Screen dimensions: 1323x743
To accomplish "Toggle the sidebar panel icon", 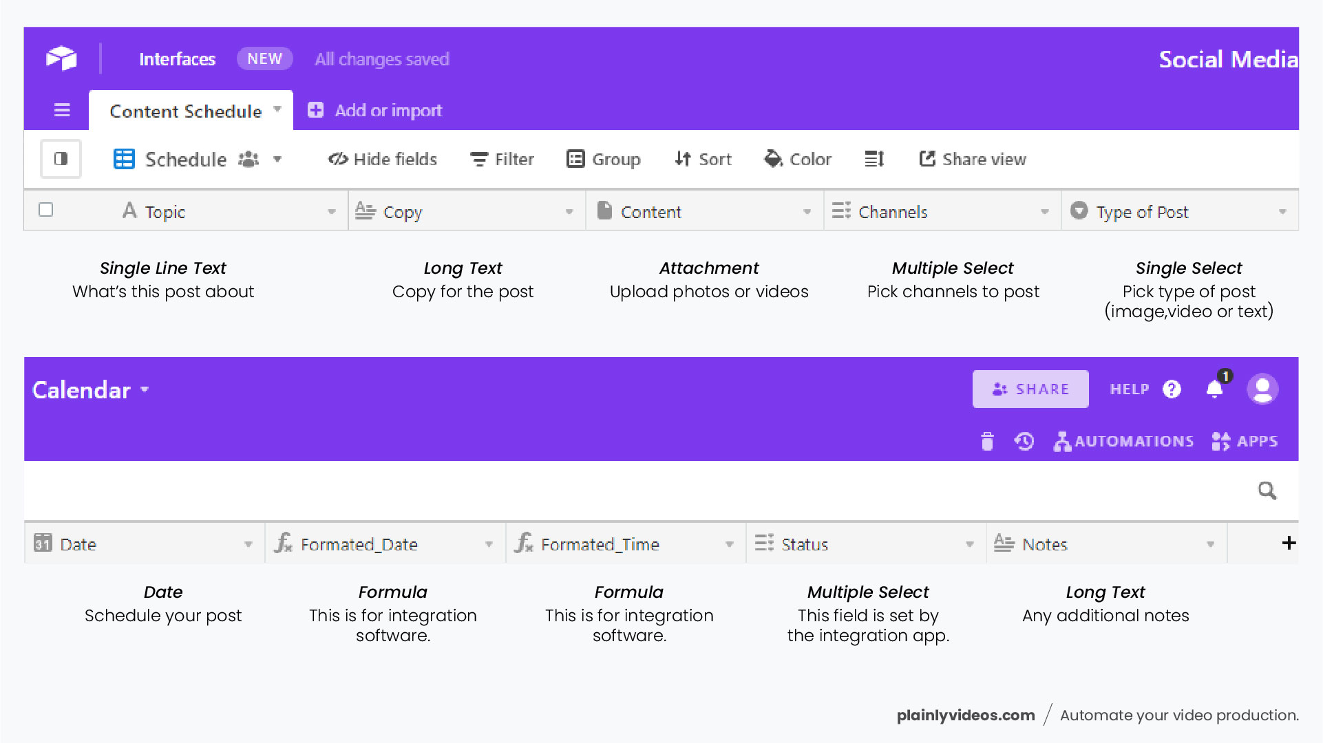I will click(61, 159).
